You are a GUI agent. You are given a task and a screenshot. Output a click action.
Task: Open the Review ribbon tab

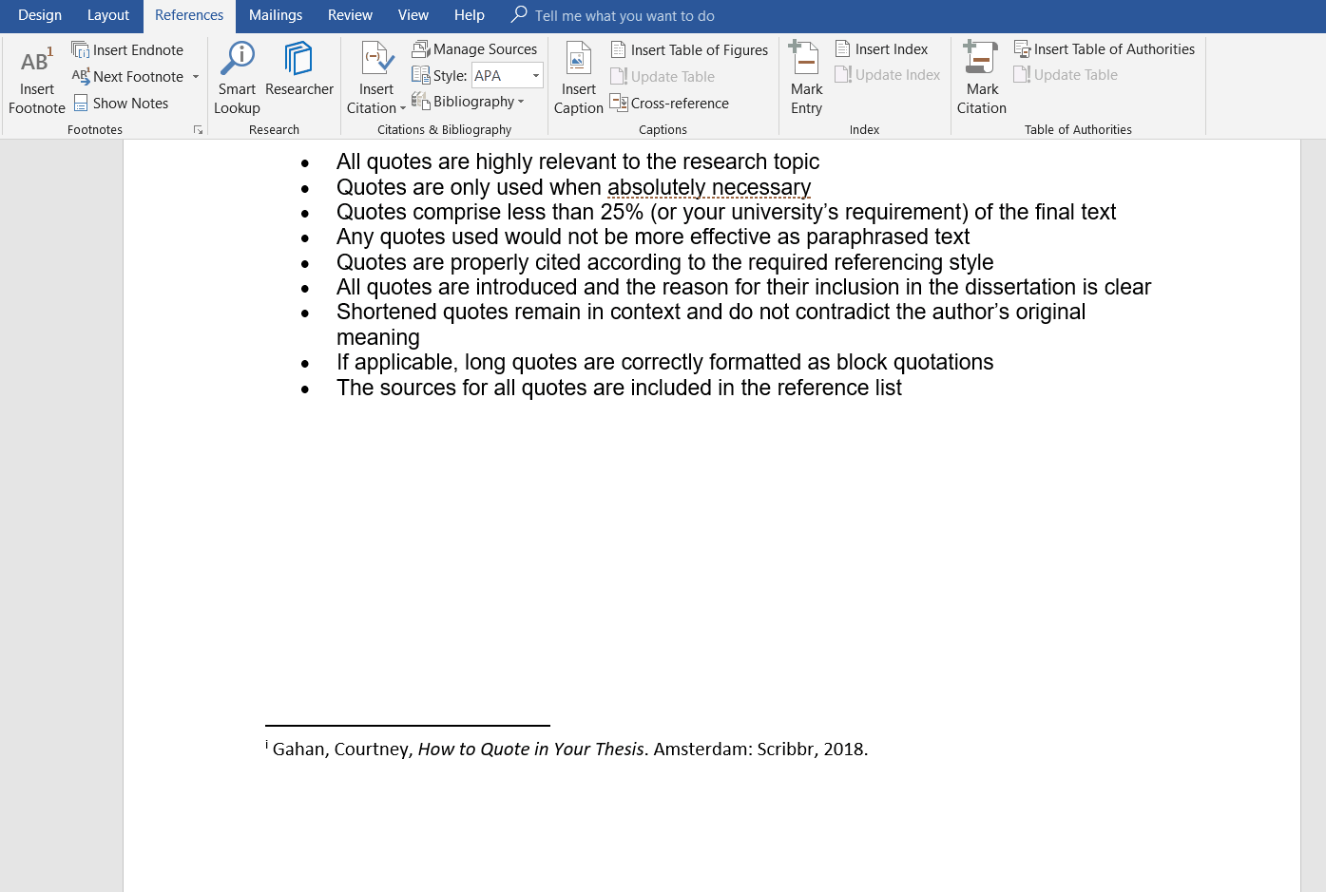(349, 15)
